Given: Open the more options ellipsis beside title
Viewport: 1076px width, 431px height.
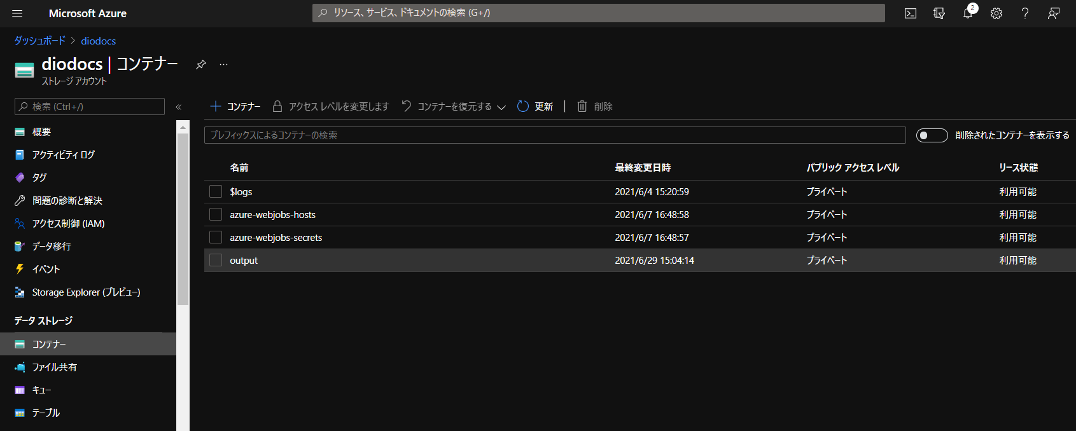Looking at the screenshot, I should coord(223,64).
